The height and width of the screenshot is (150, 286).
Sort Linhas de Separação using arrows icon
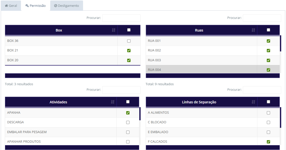point(253,102)
